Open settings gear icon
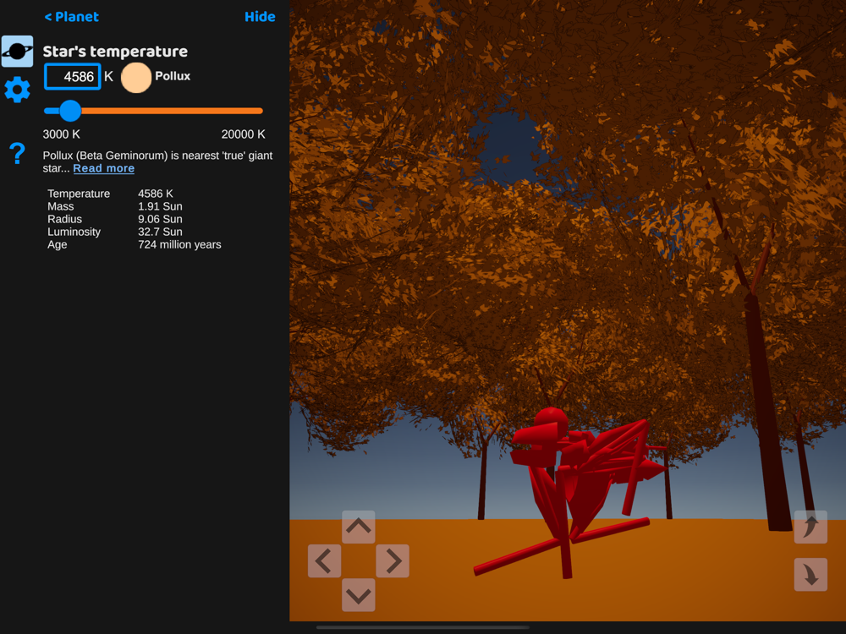The height and width of the screenshot is (634, 846). pos(17,90)
